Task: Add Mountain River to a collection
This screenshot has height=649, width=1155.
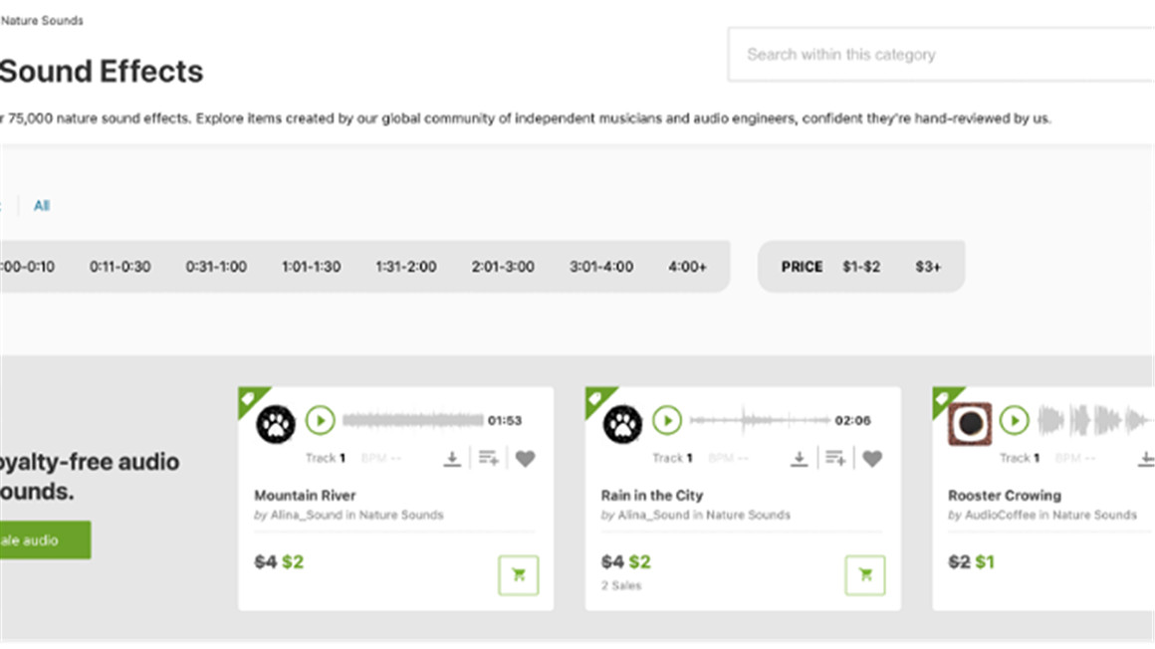Action: point(488,458)
